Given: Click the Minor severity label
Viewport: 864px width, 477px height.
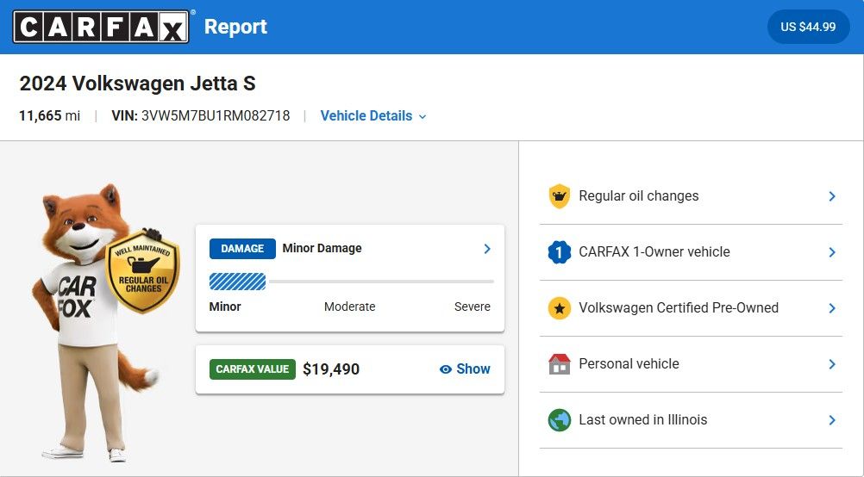Looking at the screenshot, I should pos(225,307).
